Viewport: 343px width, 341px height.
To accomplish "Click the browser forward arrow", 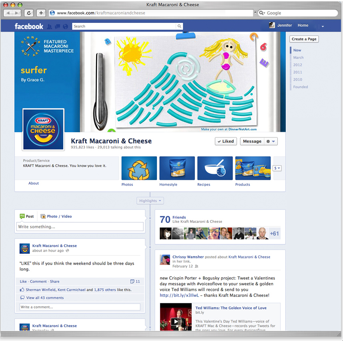I will point(17,13).
